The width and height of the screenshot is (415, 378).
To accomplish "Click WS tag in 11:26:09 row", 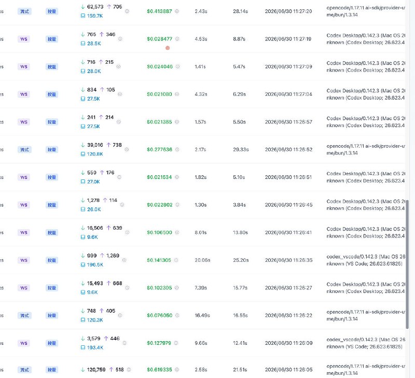I will [24, 343].
